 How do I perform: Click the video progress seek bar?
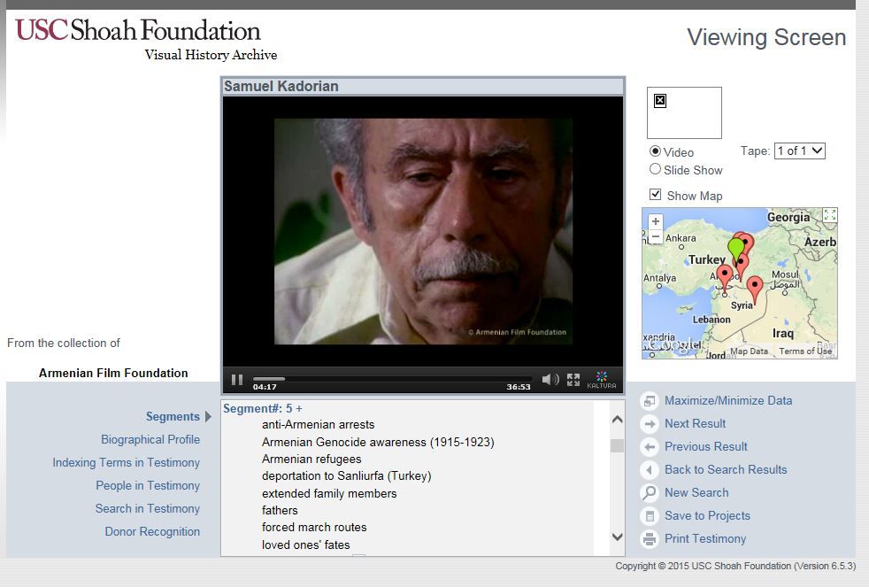point(392,379)
